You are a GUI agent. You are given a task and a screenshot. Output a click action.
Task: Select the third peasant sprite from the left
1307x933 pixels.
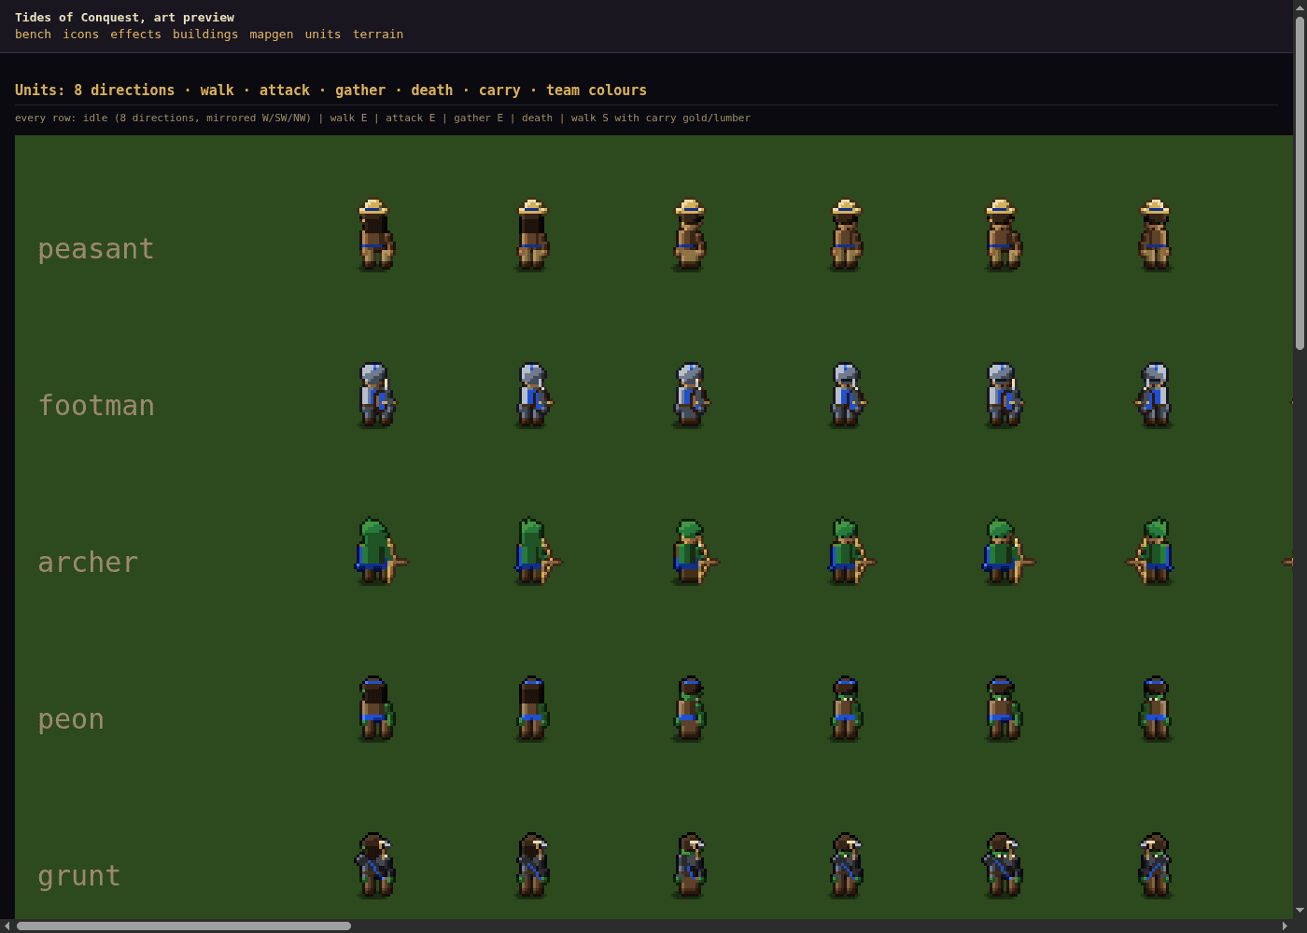689,235
